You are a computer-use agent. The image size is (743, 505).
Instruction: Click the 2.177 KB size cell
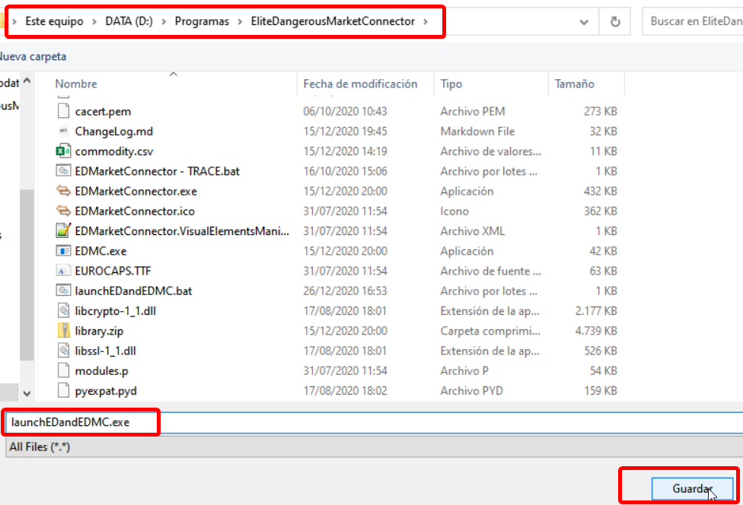[595, 311]
